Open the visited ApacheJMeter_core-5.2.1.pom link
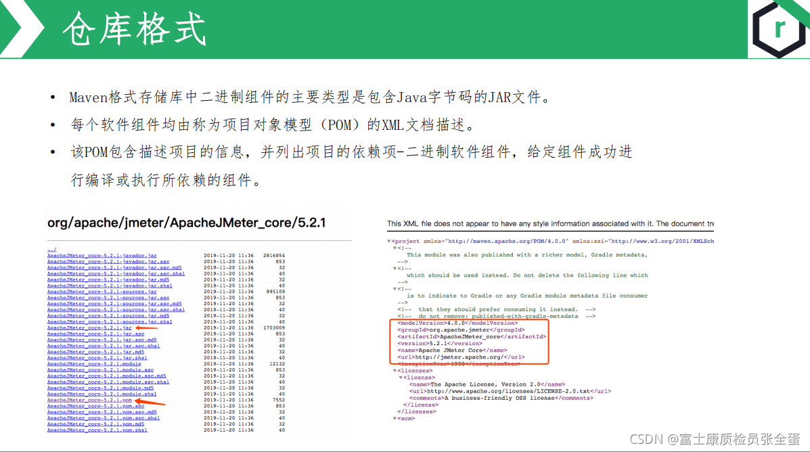The image size is (810, 452). 89,401
